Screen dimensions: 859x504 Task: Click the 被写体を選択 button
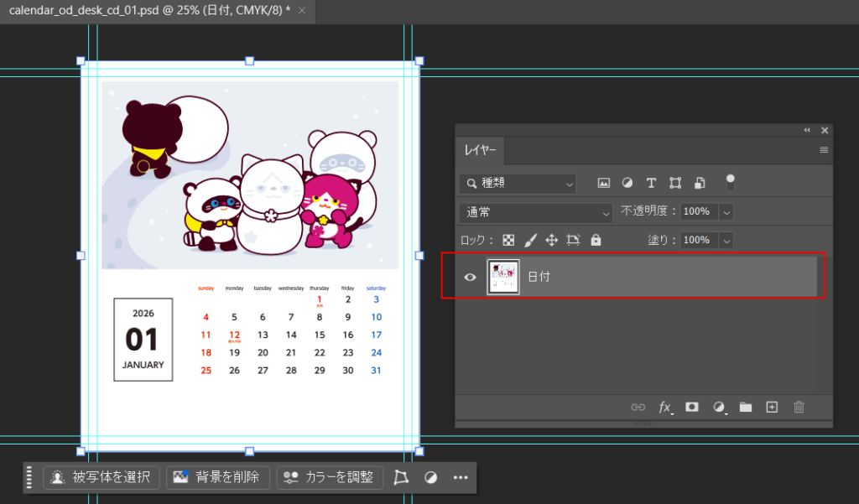(x=101, y=477)
